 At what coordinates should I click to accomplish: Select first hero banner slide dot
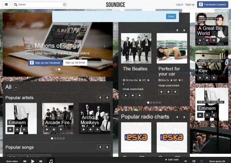[x=56, y=69]
